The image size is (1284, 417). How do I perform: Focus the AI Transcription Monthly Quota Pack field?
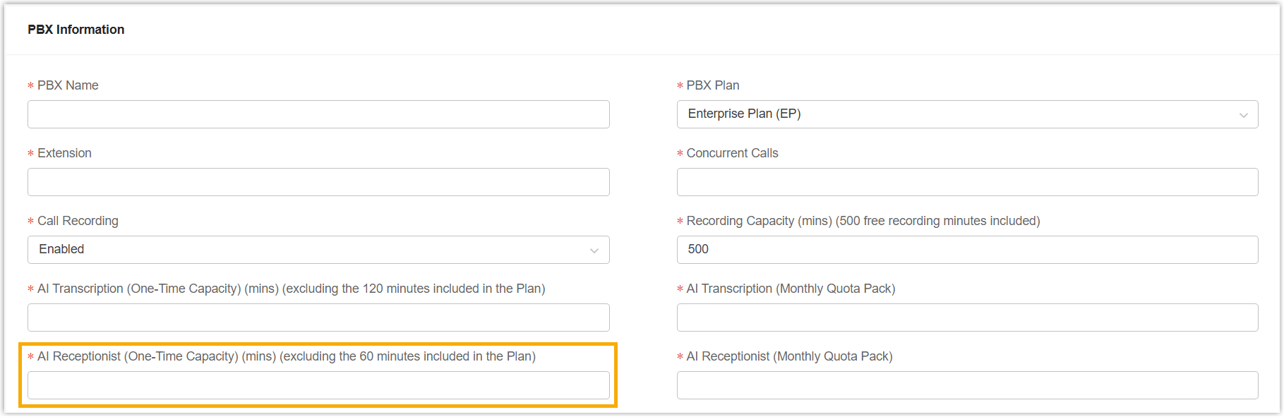[x=967, y=318]
